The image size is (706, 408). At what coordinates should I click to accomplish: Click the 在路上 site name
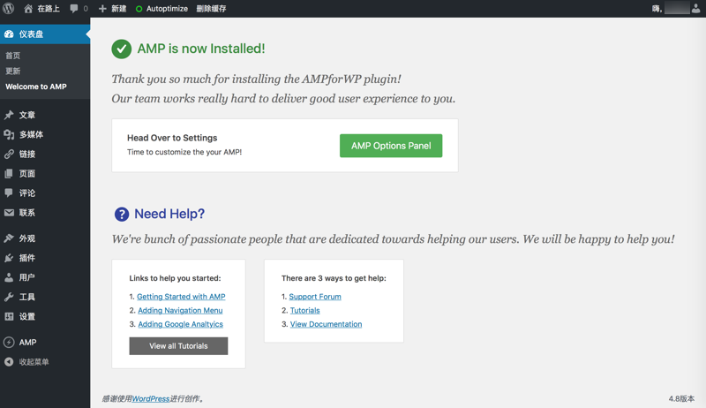click(x=49, y=9)
